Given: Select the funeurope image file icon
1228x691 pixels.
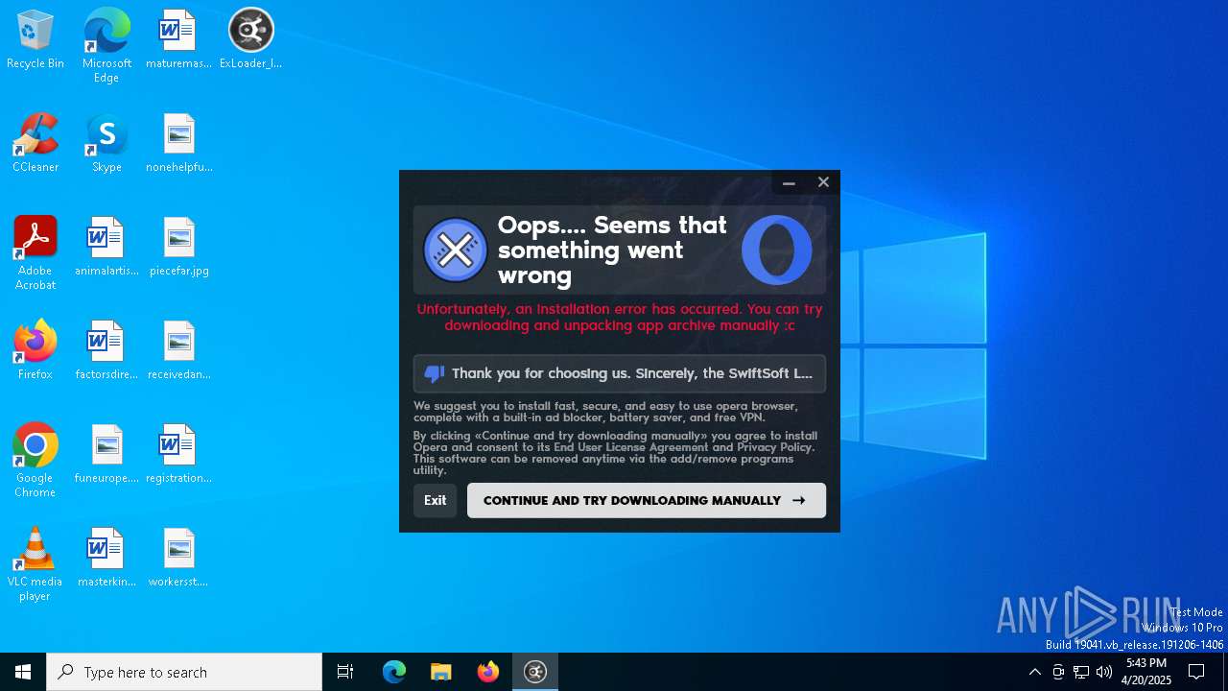Looking at the screenshot, I should click(x=106, y=454).
